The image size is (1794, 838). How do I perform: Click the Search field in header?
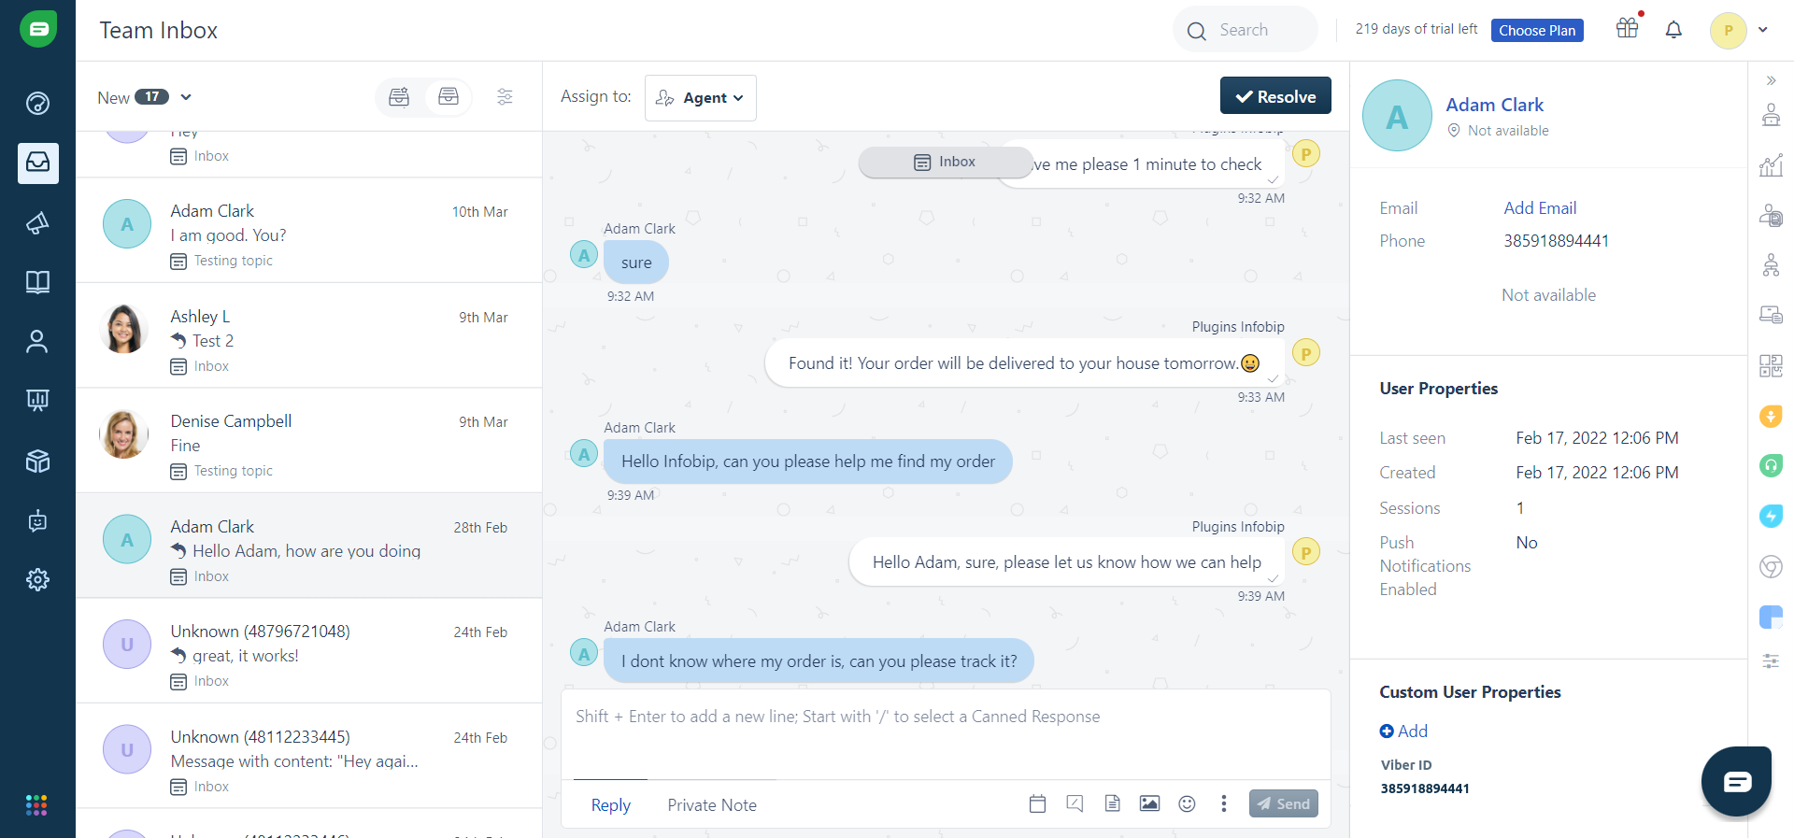click(1246, 30)
